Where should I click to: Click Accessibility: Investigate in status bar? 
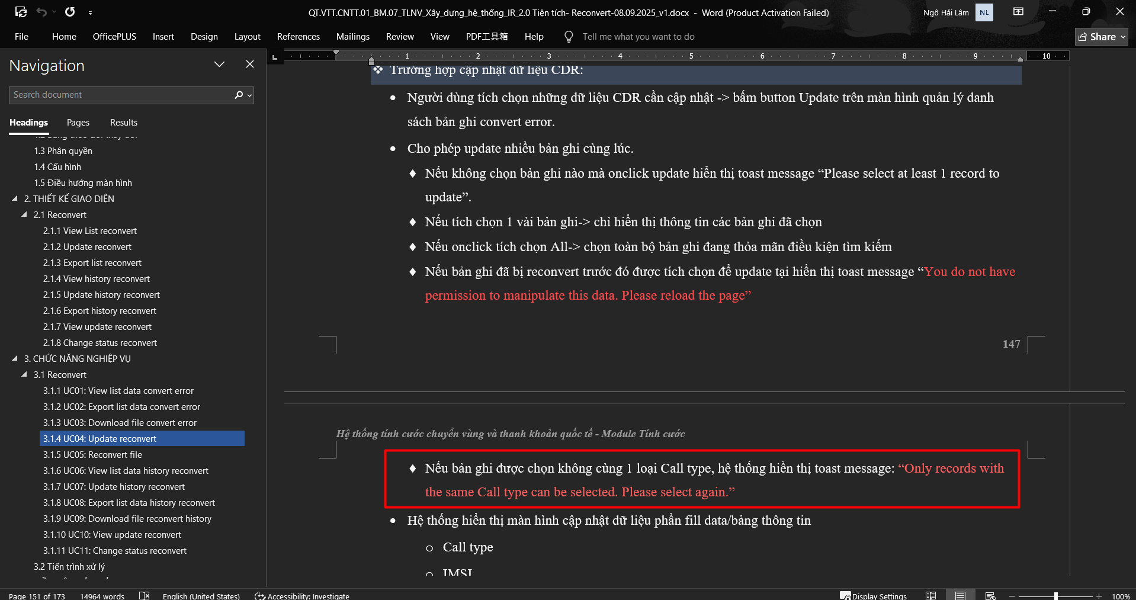point(302,596)
